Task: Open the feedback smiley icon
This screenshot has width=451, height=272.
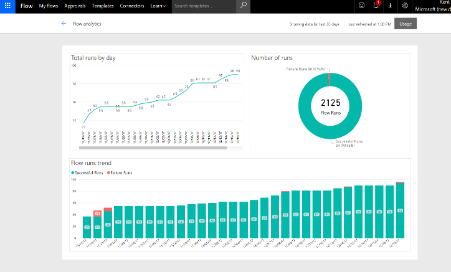Action: [361, 6]
